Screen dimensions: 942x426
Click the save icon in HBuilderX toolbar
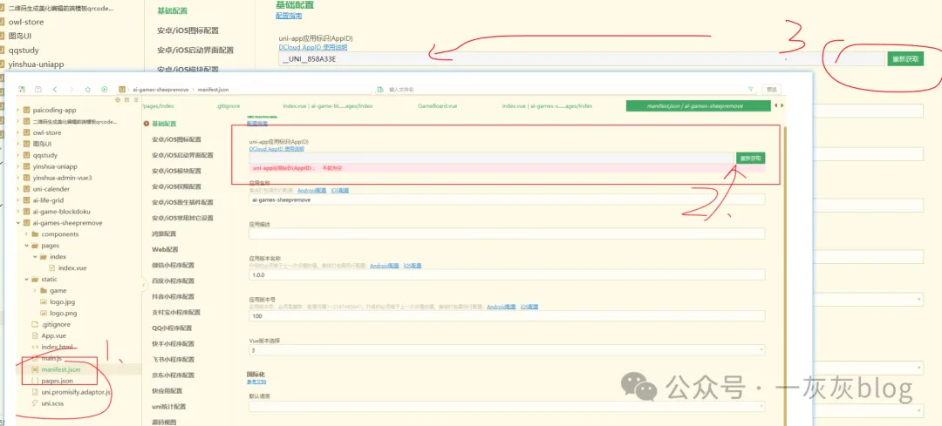pyautogui.click(x=38, y=89)
